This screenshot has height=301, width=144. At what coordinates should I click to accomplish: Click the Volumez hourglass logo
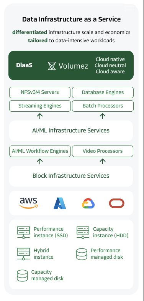coord(52,66)
